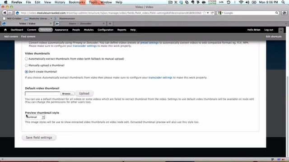Open the Drupal home icon in the admin toolbar

point(5,30)
